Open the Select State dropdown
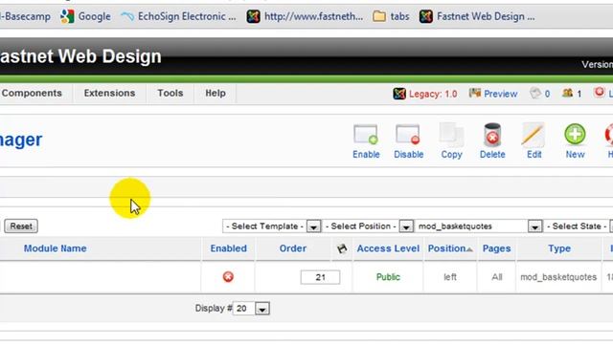 [x=579, y=226]
